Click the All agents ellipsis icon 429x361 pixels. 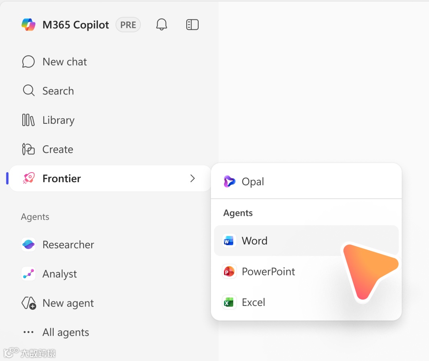[29, 332]
